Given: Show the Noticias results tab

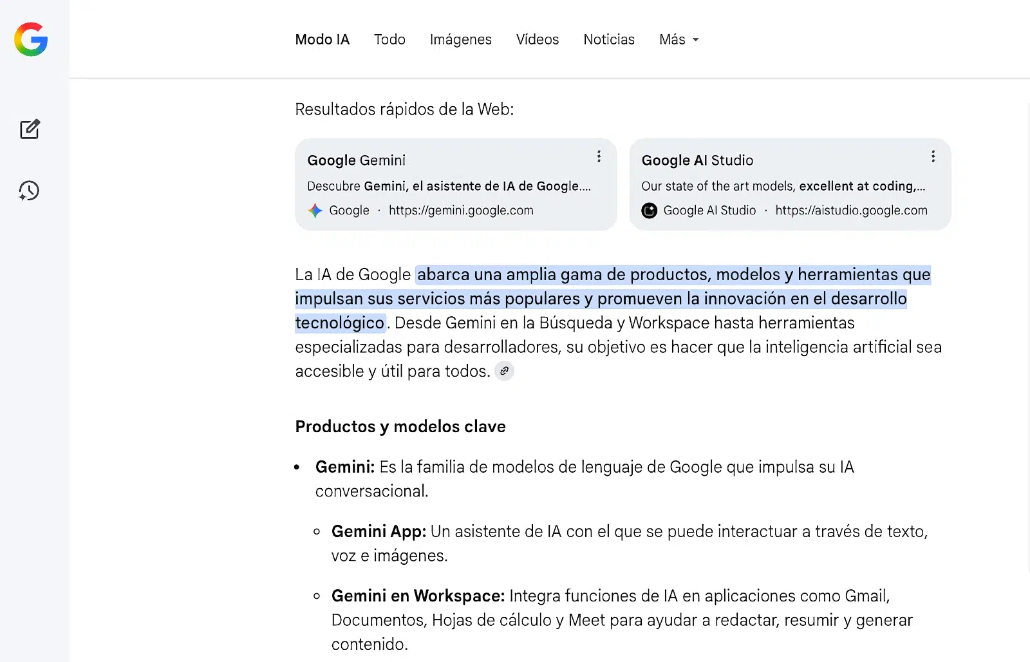Looking at the screenshot, I should pyautogui.click(x=608, y=40).
